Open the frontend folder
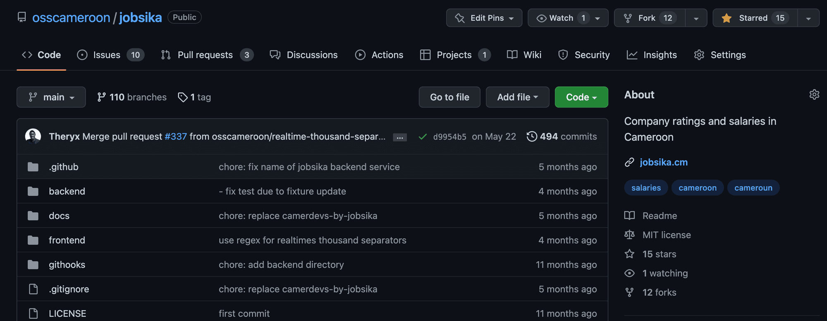Screen dimensions: 827x321 point(67,240)
